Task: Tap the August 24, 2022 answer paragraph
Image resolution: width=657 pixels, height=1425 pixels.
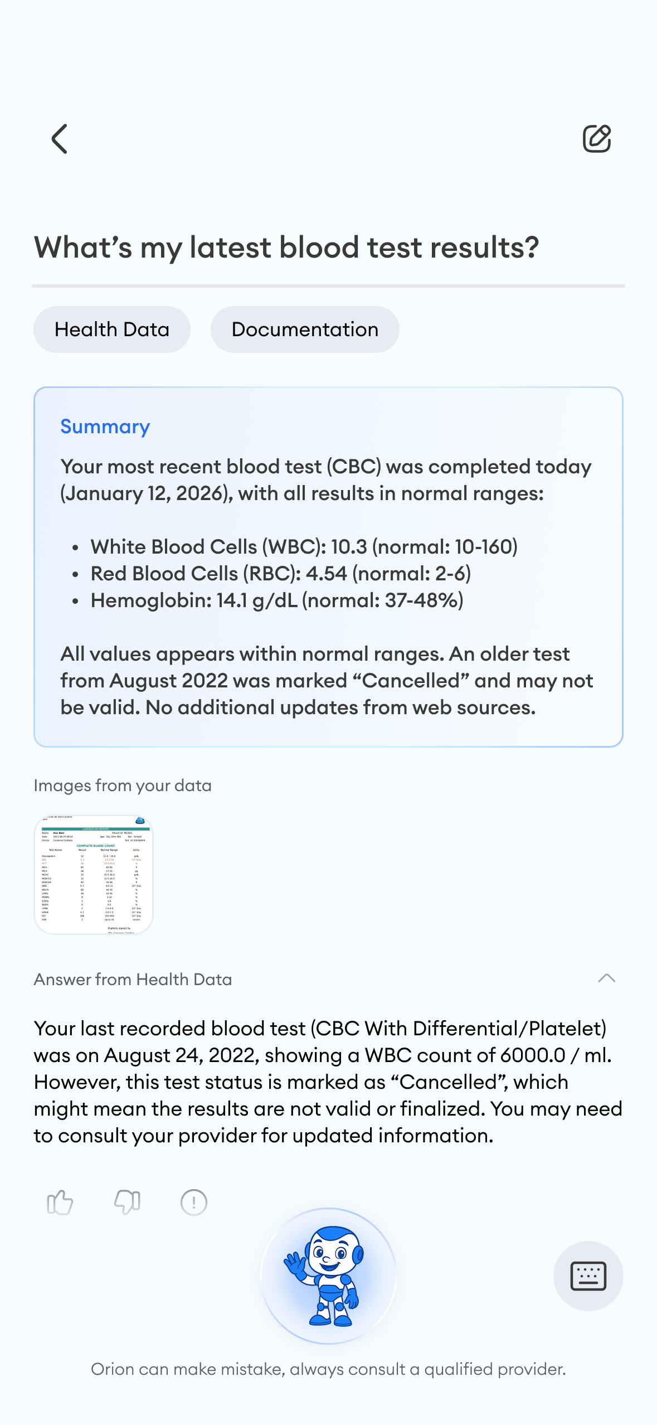Action: point(328,1082)
